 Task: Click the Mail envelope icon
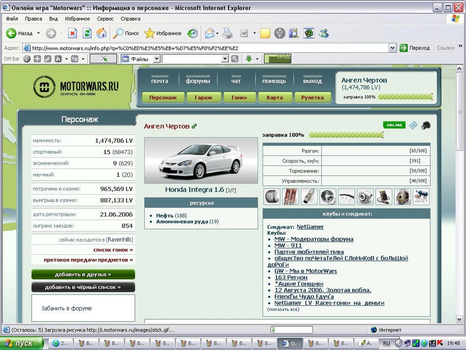(x=210, y=33)
